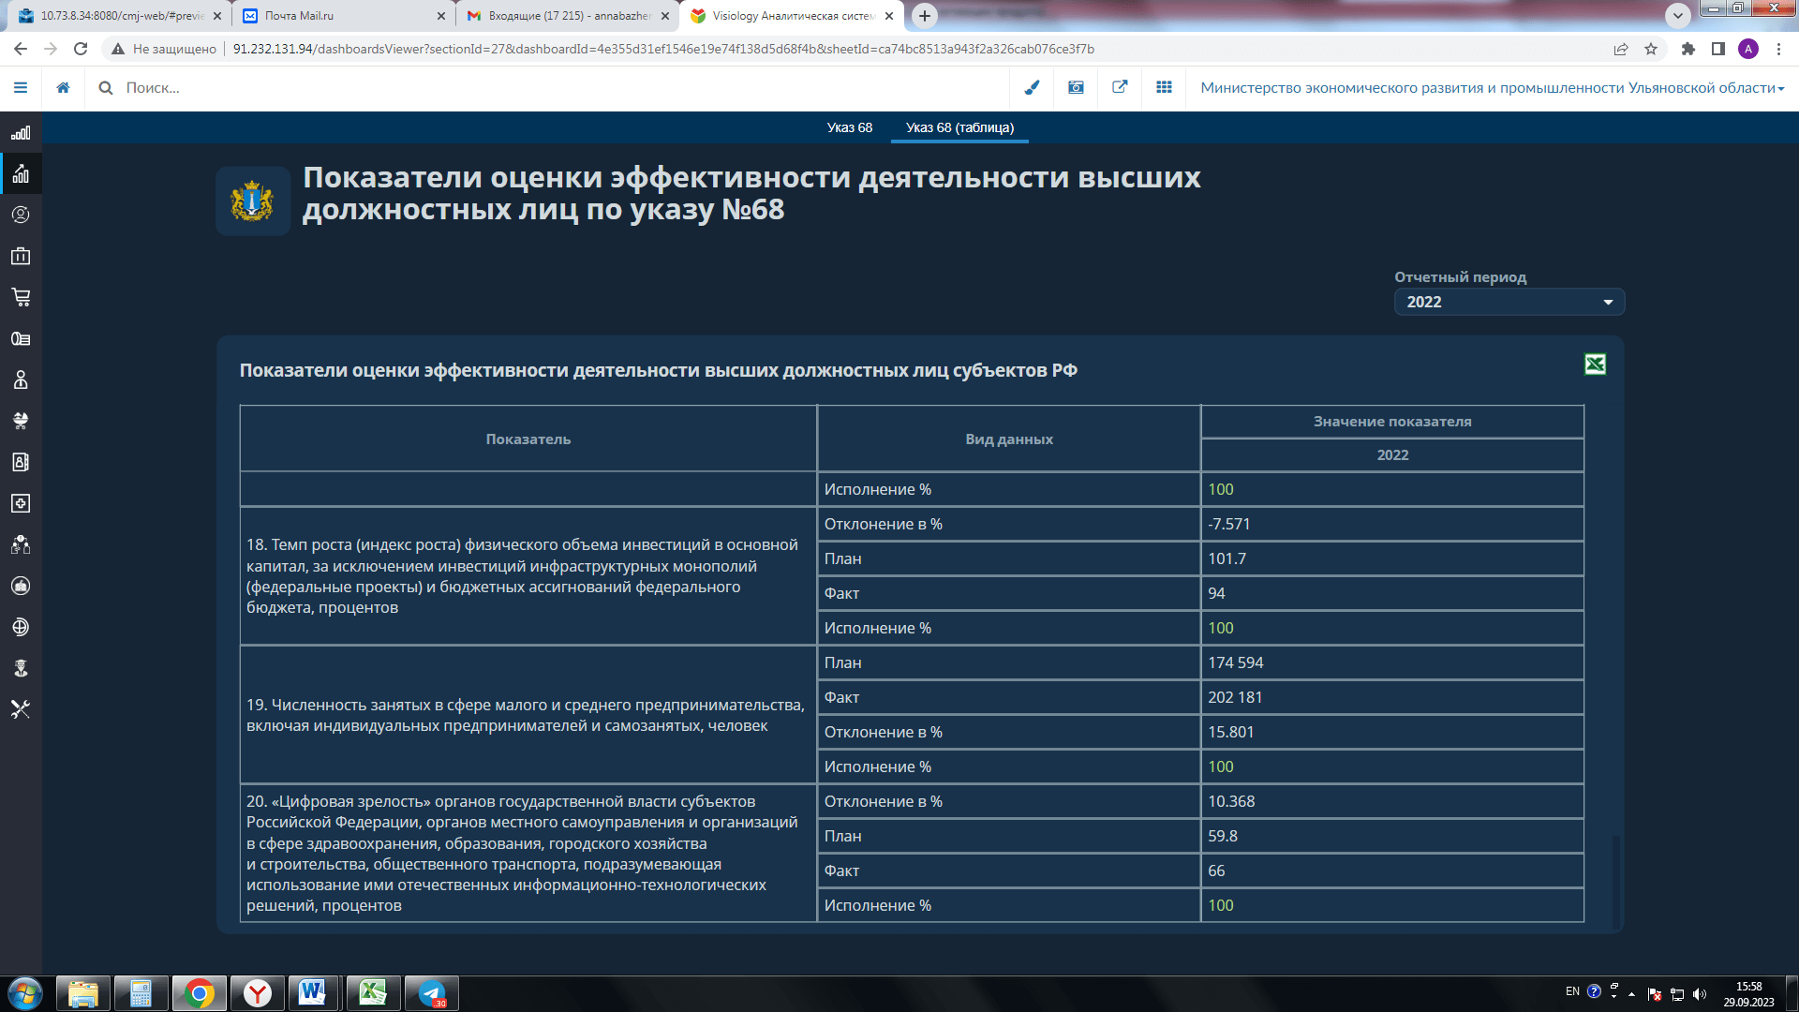Open user profile circle sidebar icon
Image resolution: width=1799 pixels, height=1012 pixels.
tap(21, 215)
